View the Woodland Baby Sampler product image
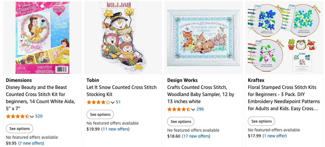The image size is (325, 147). point(203,38)
